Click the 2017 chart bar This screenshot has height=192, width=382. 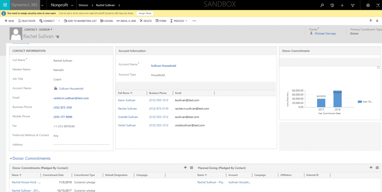click(x=321, y=103)
